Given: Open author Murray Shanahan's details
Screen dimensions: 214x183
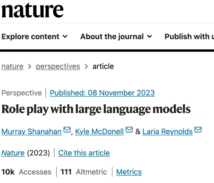Looking at the screenshot, I should coord(31,132).
